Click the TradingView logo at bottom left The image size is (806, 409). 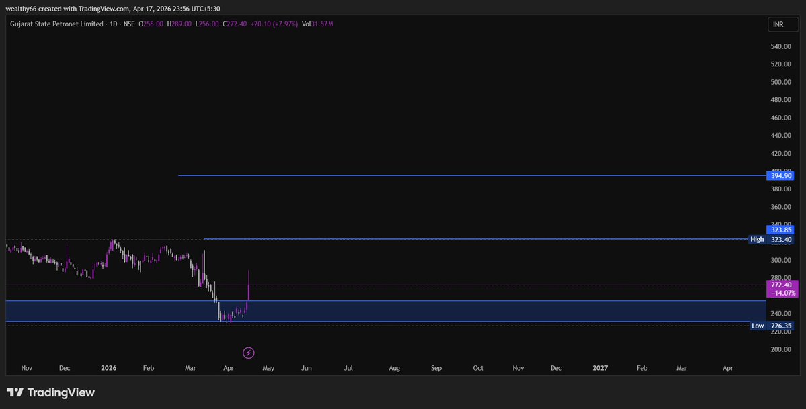[x=52, y=392]
